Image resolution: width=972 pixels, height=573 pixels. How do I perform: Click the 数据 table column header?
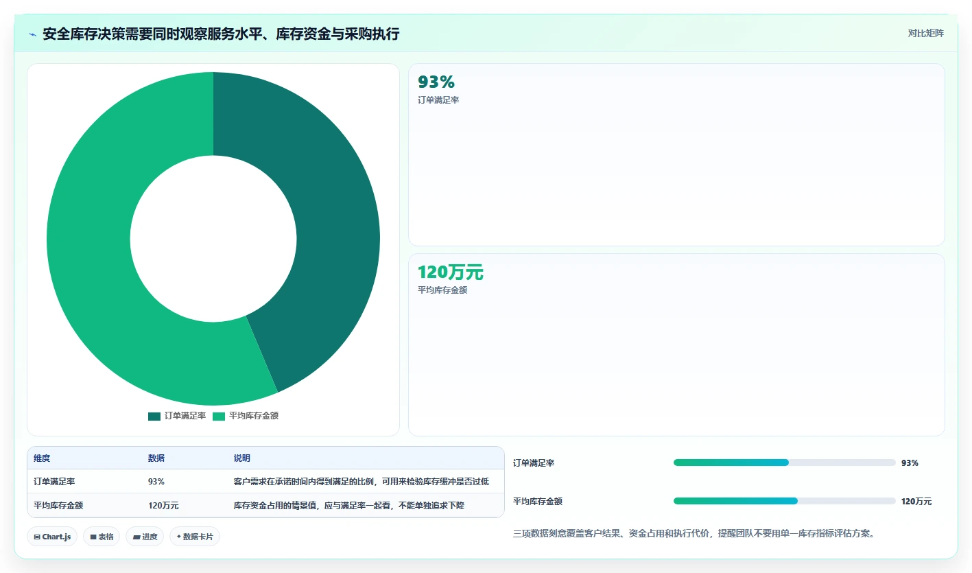click(156, 458)
